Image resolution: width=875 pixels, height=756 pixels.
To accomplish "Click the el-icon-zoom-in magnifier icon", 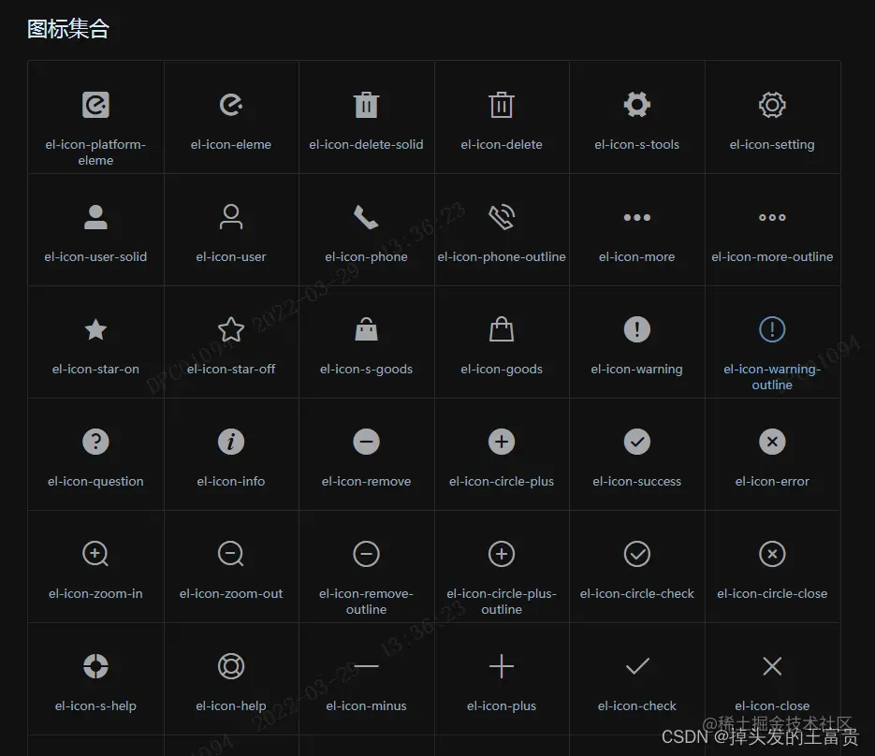I will point(95,554).
